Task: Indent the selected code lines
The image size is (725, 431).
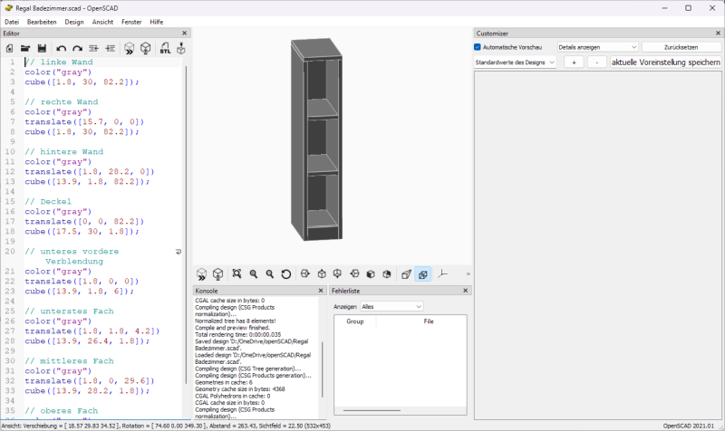Action: (x=110, y=49)
